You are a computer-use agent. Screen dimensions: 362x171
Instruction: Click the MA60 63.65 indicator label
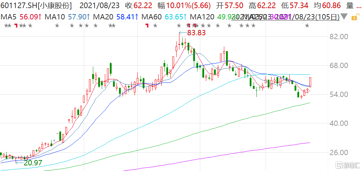click(x=164, y=17)
